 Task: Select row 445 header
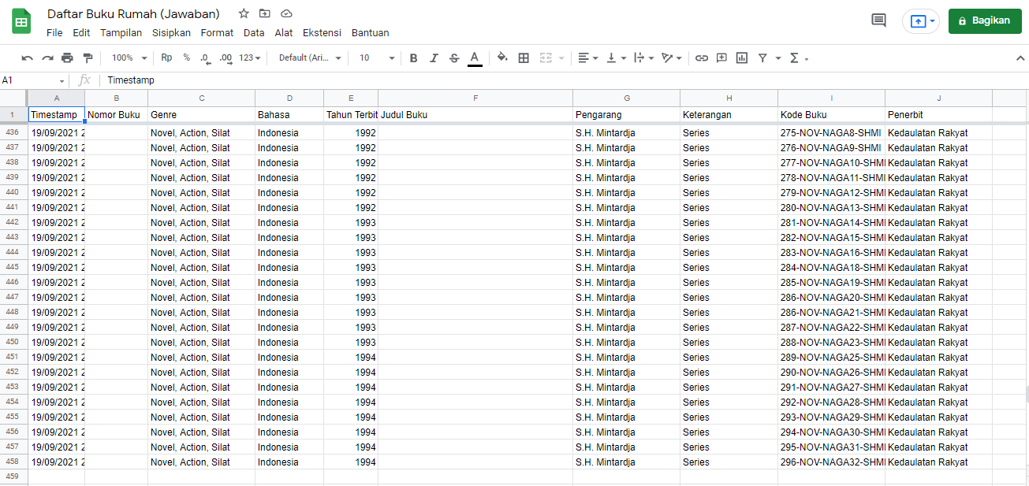tap(13, 268)
